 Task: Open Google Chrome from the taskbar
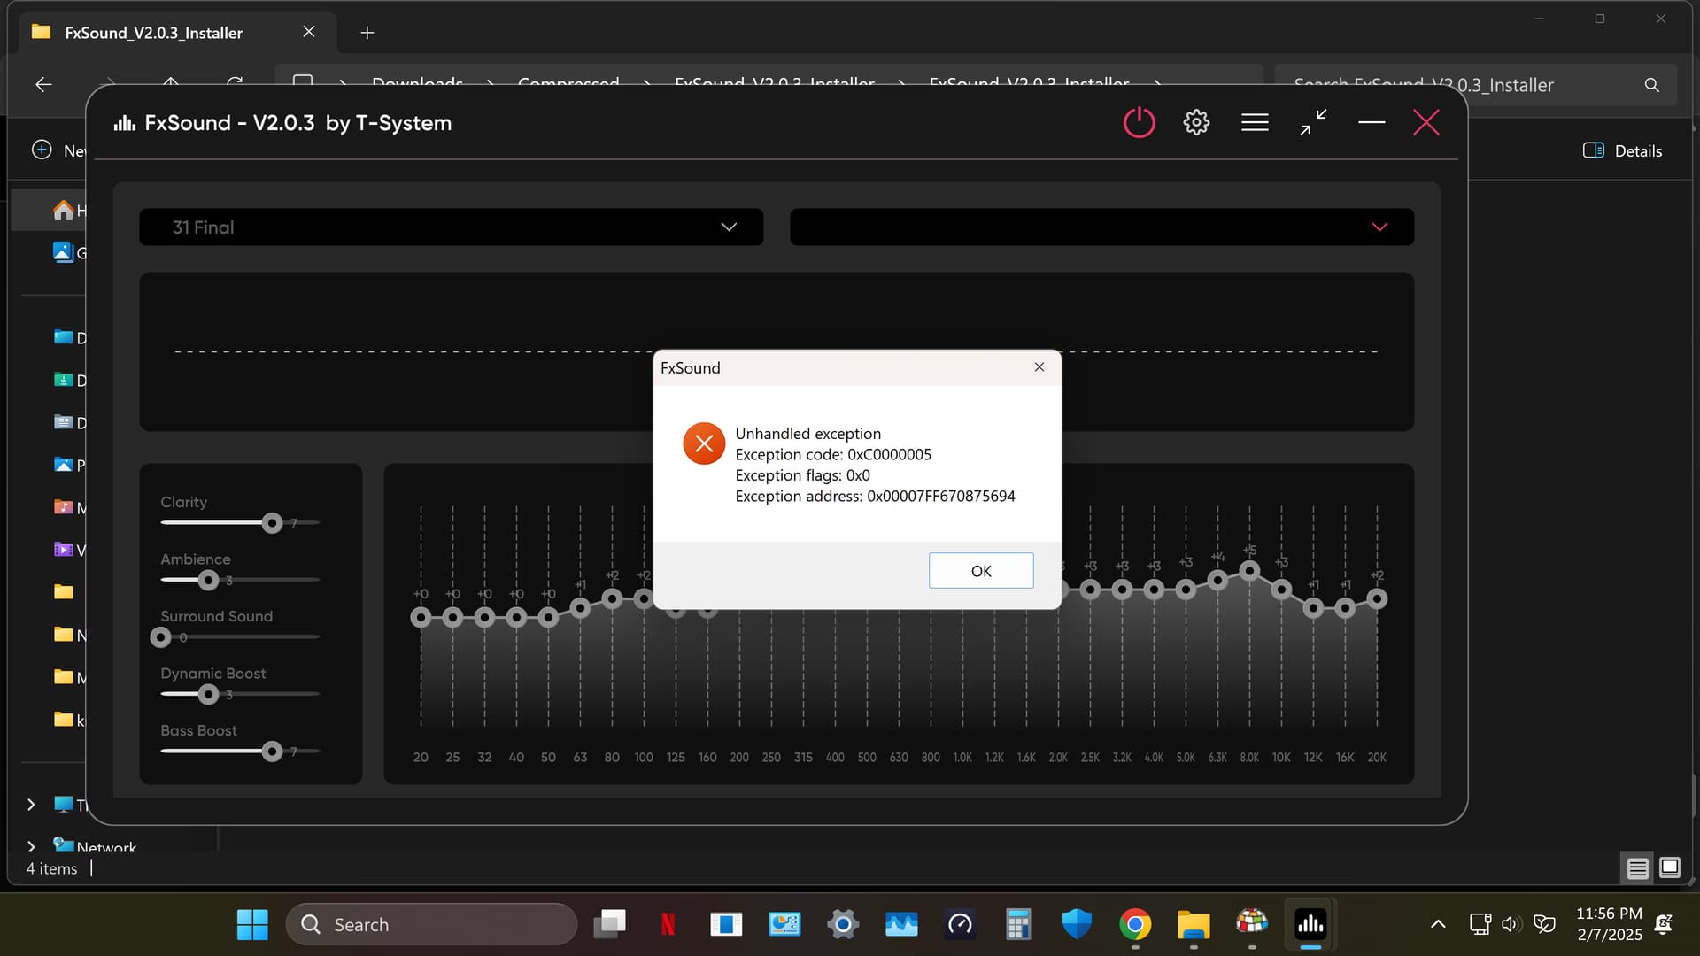pos(1135,925)
